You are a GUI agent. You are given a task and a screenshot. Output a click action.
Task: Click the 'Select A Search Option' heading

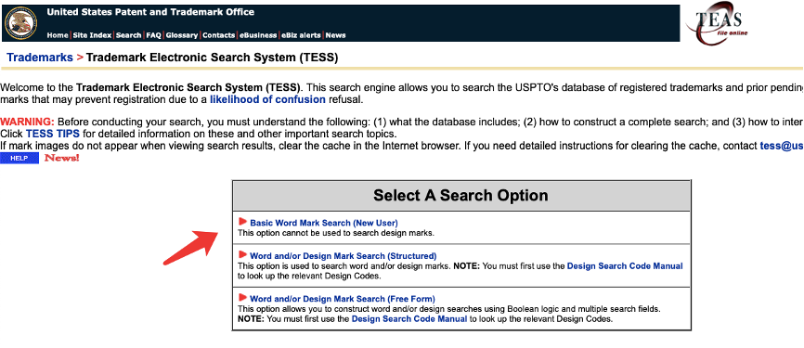coord(460,195)
